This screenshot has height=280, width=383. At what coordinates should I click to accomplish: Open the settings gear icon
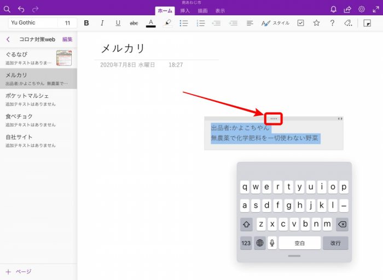[362, 9]
